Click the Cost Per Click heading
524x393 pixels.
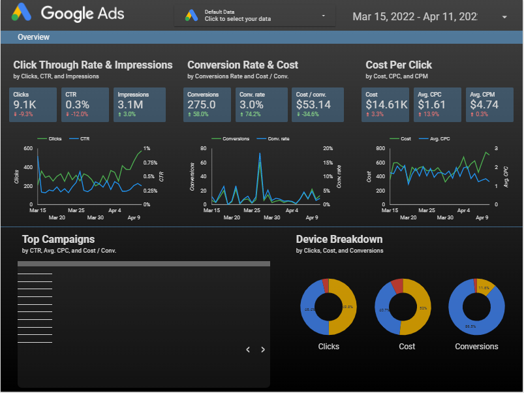[x=399, y=65]
